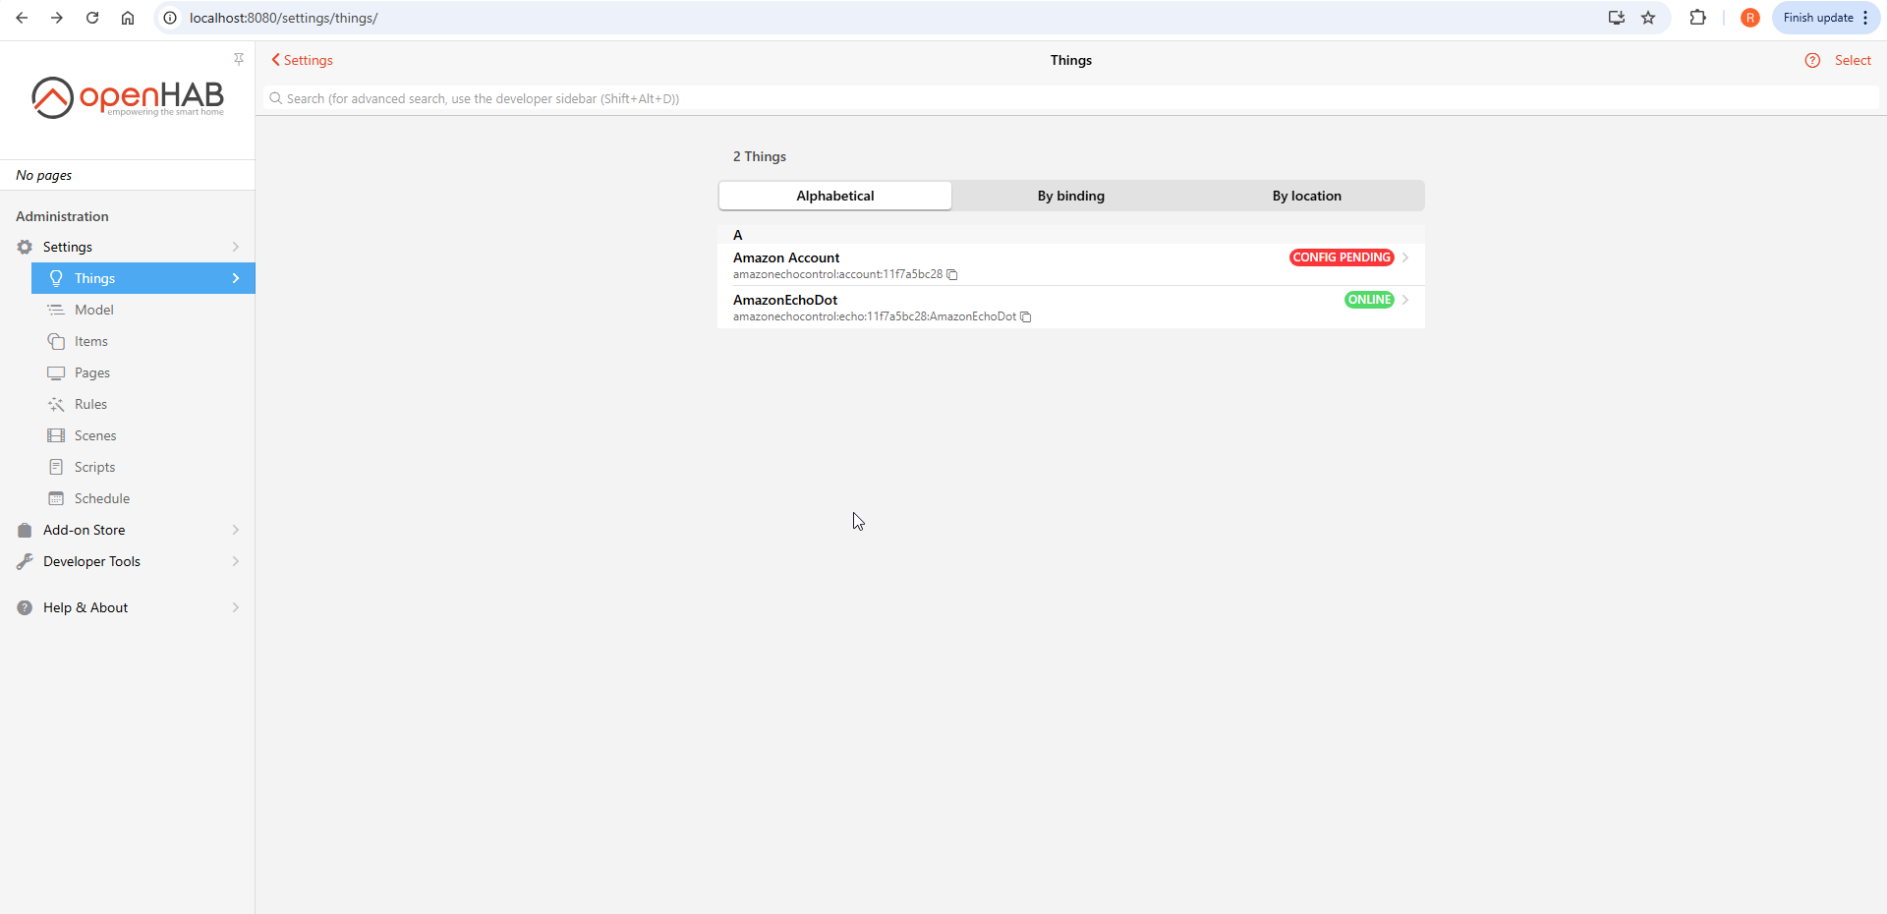Click the Help & About question icon
This screenshot has width=1887, height=914.
tap(25, 607)
